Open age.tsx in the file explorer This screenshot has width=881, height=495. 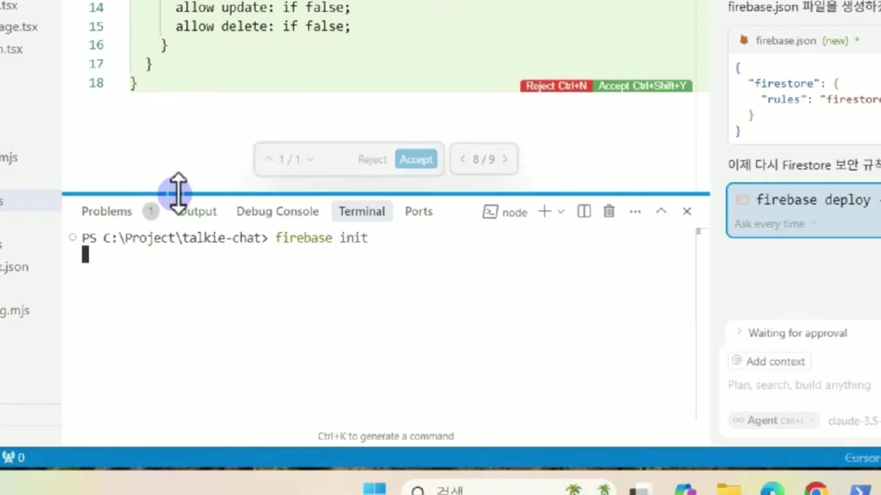click(19, 27)
